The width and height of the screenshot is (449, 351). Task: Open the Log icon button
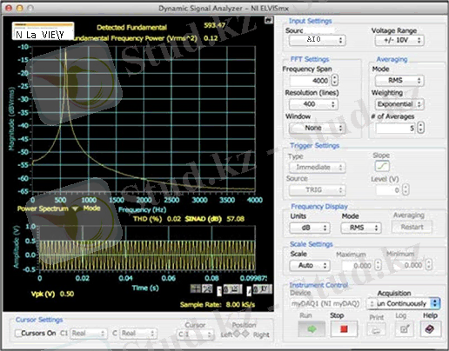405,329
